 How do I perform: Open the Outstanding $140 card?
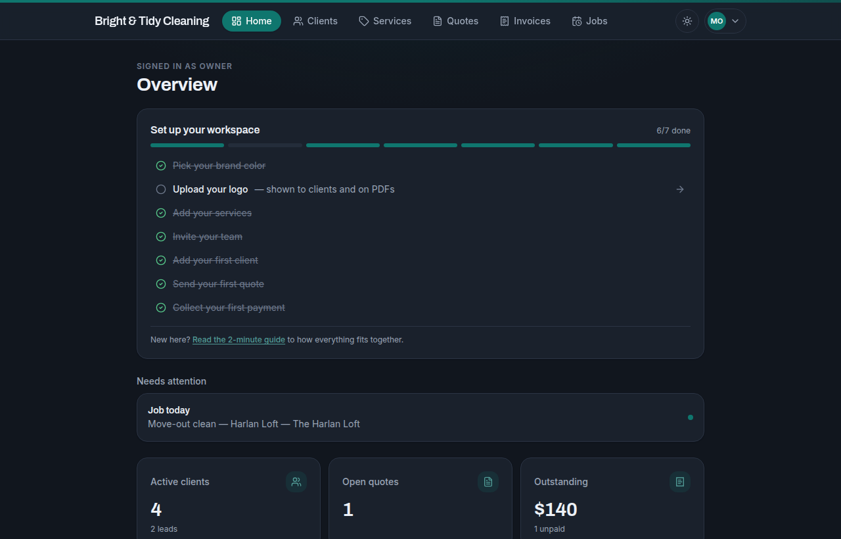(612, 498)
